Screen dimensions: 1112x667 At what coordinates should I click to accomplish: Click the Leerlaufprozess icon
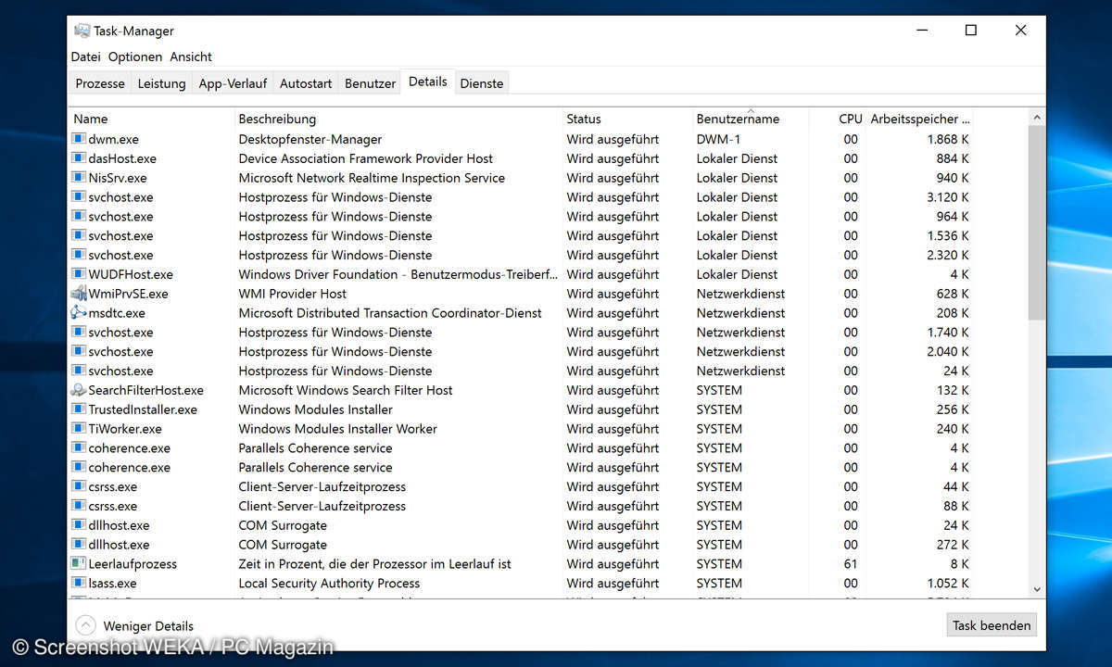coord(80,563)
